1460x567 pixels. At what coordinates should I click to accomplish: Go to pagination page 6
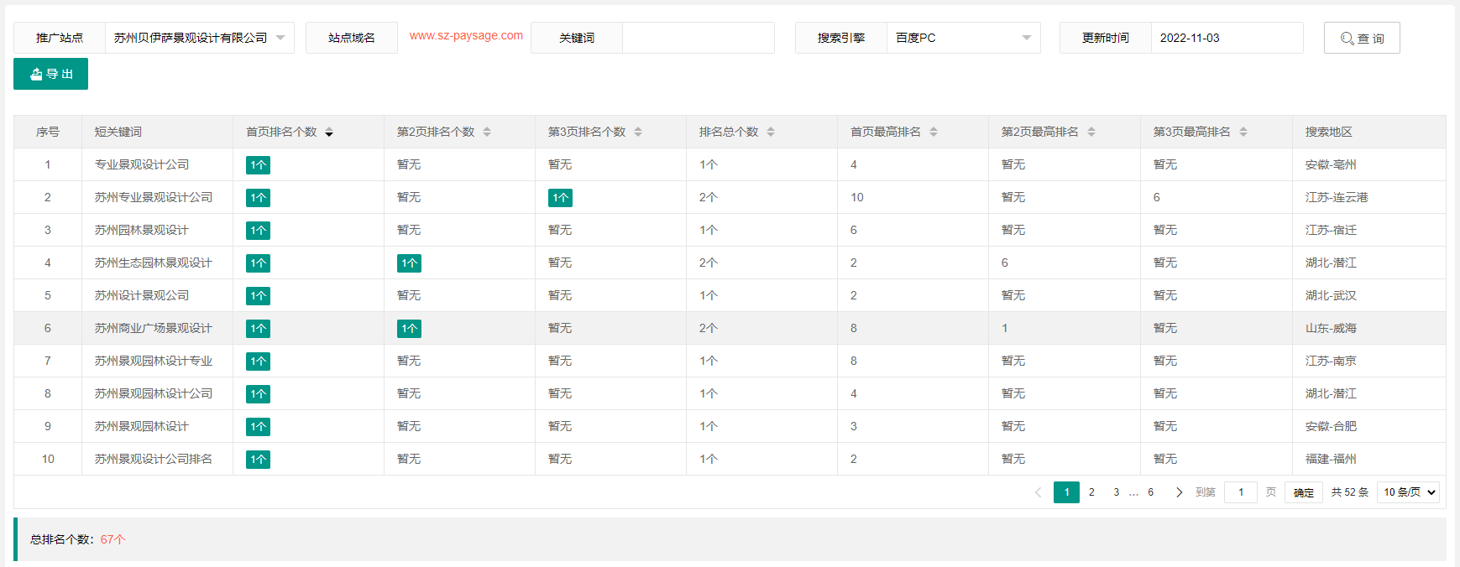pos(1150,492)
